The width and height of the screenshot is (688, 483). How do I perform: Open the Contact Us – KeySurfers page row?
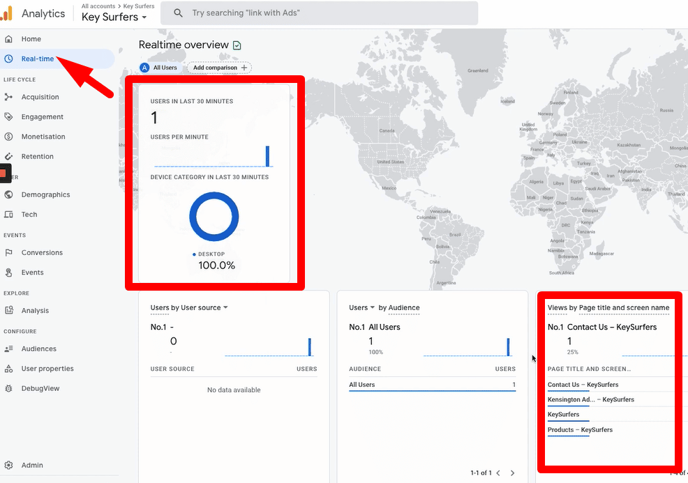pos(611,385)
